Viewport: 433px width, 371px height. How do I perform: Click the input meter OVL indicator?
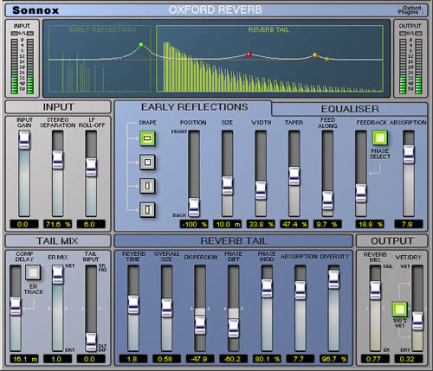pyautogui.click(x=23, y=33)
